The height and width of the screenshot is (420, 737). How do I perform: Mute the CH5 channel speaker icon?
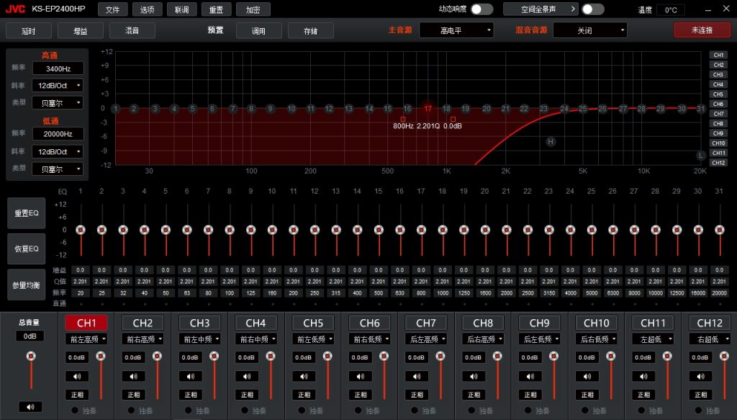point(304,376)
